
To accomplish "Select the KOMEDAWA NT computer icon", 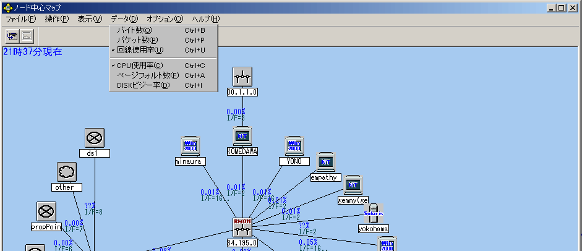I will (x=242, y=136).
